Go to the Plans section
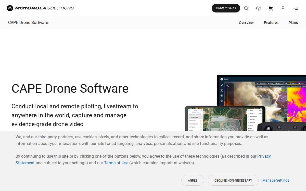306x191 pixels. (293, 23)
